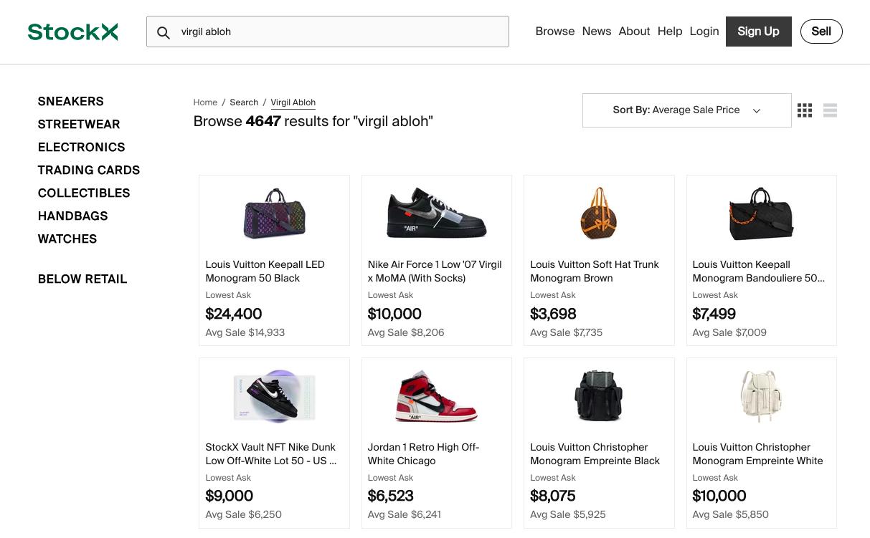870x538 pixels.
Task: Open Nike Air Force 1 MoMA image
Action: coord(436,213)
